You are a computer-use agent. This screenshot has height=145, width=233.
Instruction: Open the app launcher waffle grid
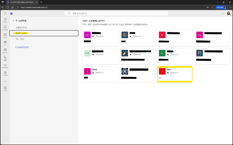pos(5,13)
